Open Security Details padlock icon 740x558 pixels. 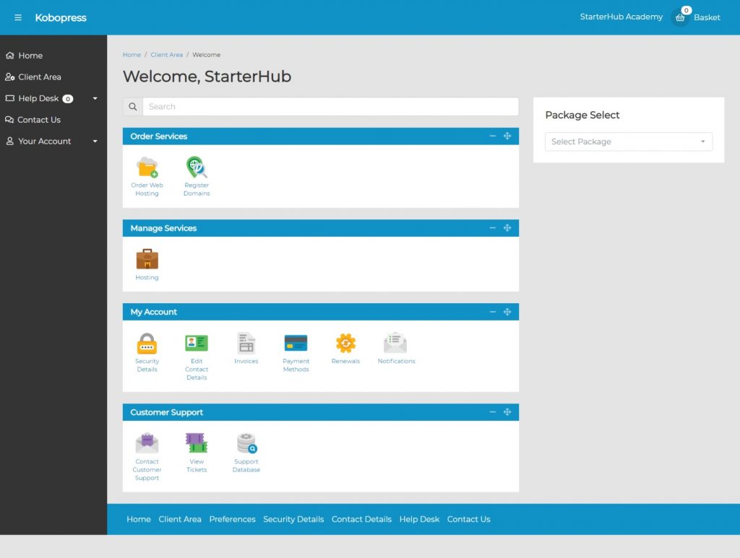[x=147, y=343]
